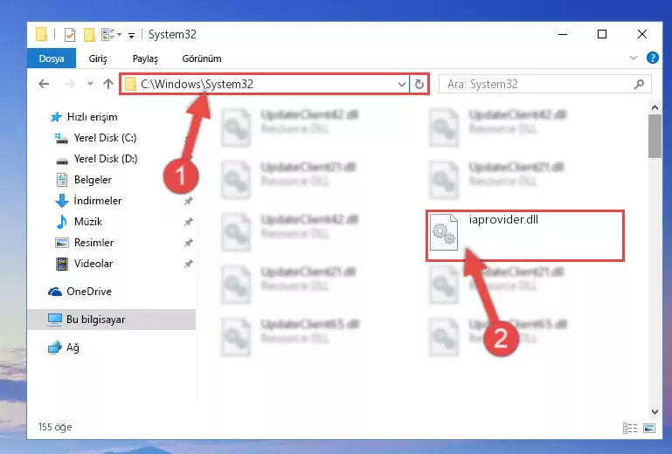Screen dimensions: 672x454
Task: Maximize the System32 window
Action: pos(602,34)
